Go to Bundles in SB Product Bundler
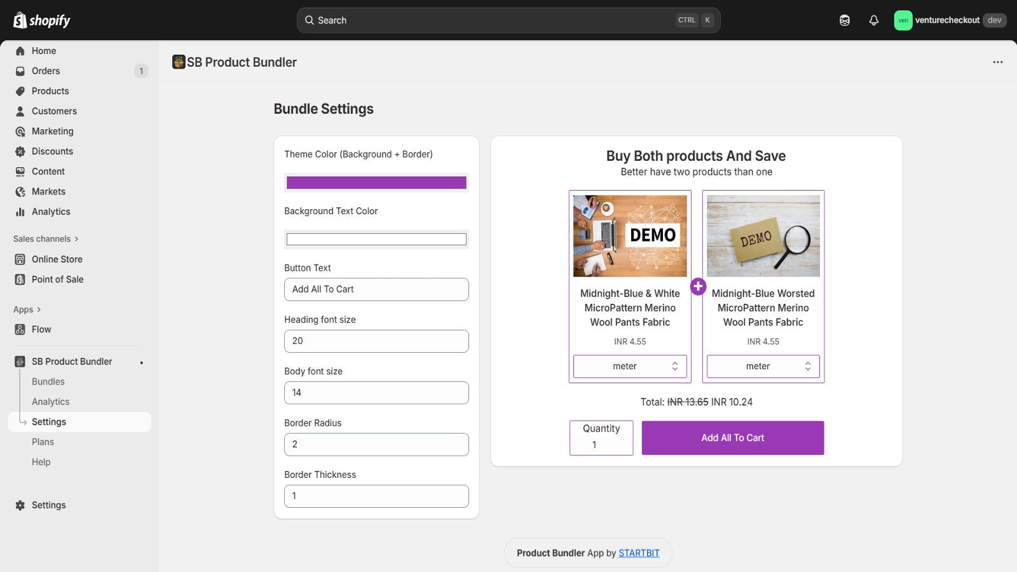 48,381
